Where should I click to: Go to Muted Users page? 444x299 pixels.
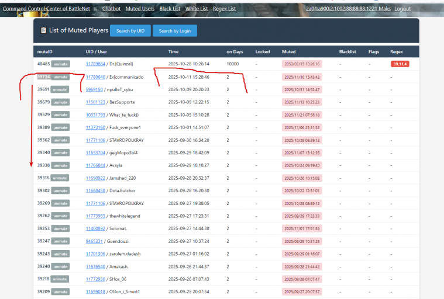140,9
